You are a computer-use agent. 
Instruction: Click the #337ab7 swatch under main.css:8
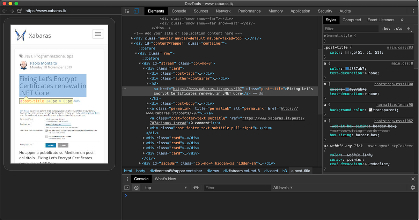coord(347,69)
